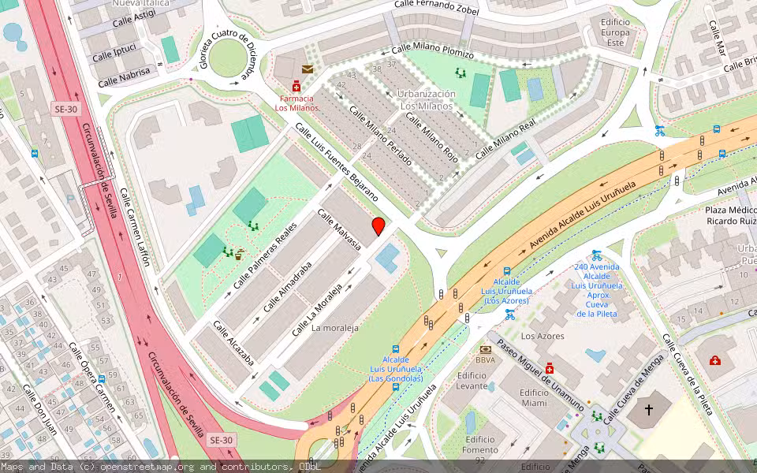The width and height of the screenshot is (757, 473).
Task: Click 'Edificio Miami' building label
Action: [534, 397]
